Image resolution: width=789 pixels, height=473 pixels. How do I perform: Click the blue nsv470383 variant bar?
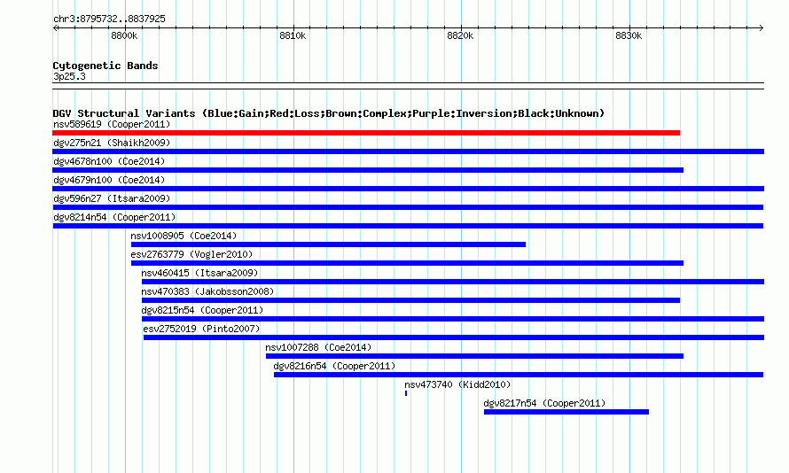point(410,300)
